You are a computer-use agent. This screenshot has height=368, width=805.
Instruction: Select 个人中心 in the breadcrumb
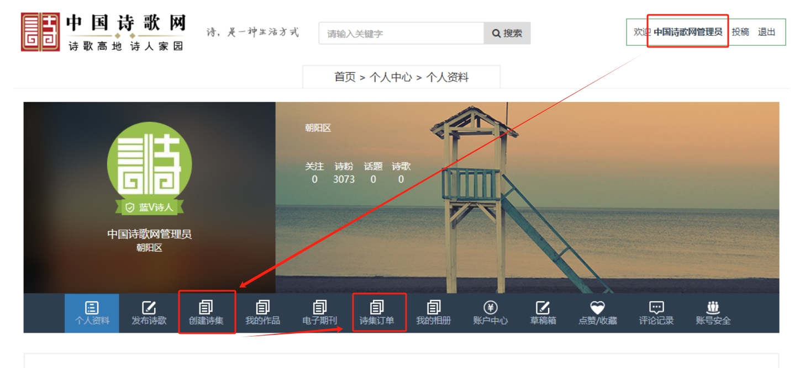391,77
